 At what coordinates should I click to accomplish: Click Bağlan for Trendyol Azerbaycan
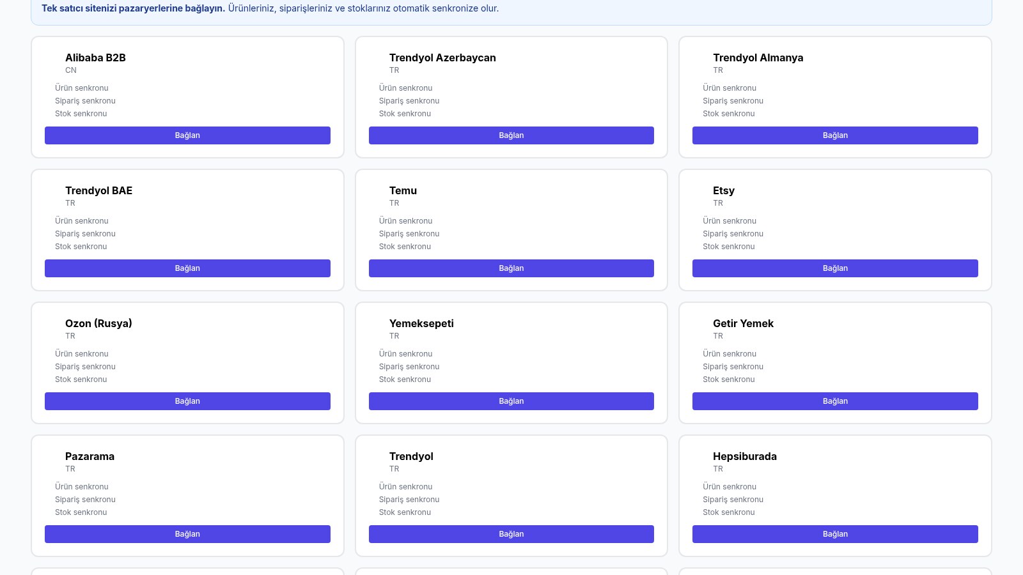(x=511, y=135)
